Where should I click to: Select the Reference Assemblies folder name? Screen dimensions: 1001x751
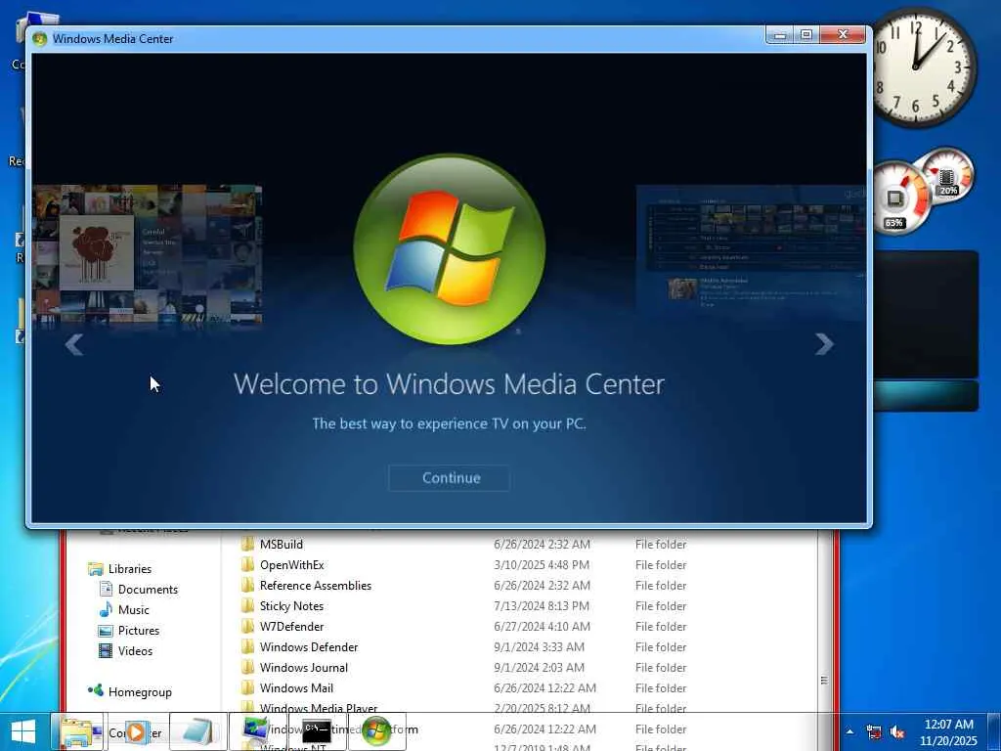[x=316, y=585]
